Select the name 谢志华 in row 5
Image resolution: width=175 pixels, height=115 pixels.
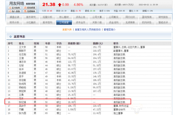[23, 62]
